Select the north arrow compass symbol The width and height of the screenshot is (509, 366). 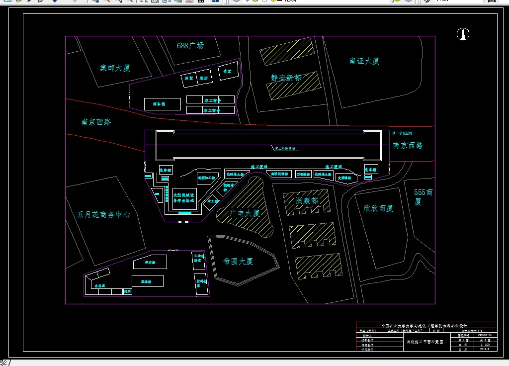tap(463, 34)
